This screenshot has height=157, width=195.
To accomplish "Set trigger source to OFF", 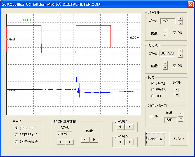I will (x=152, y=96).
